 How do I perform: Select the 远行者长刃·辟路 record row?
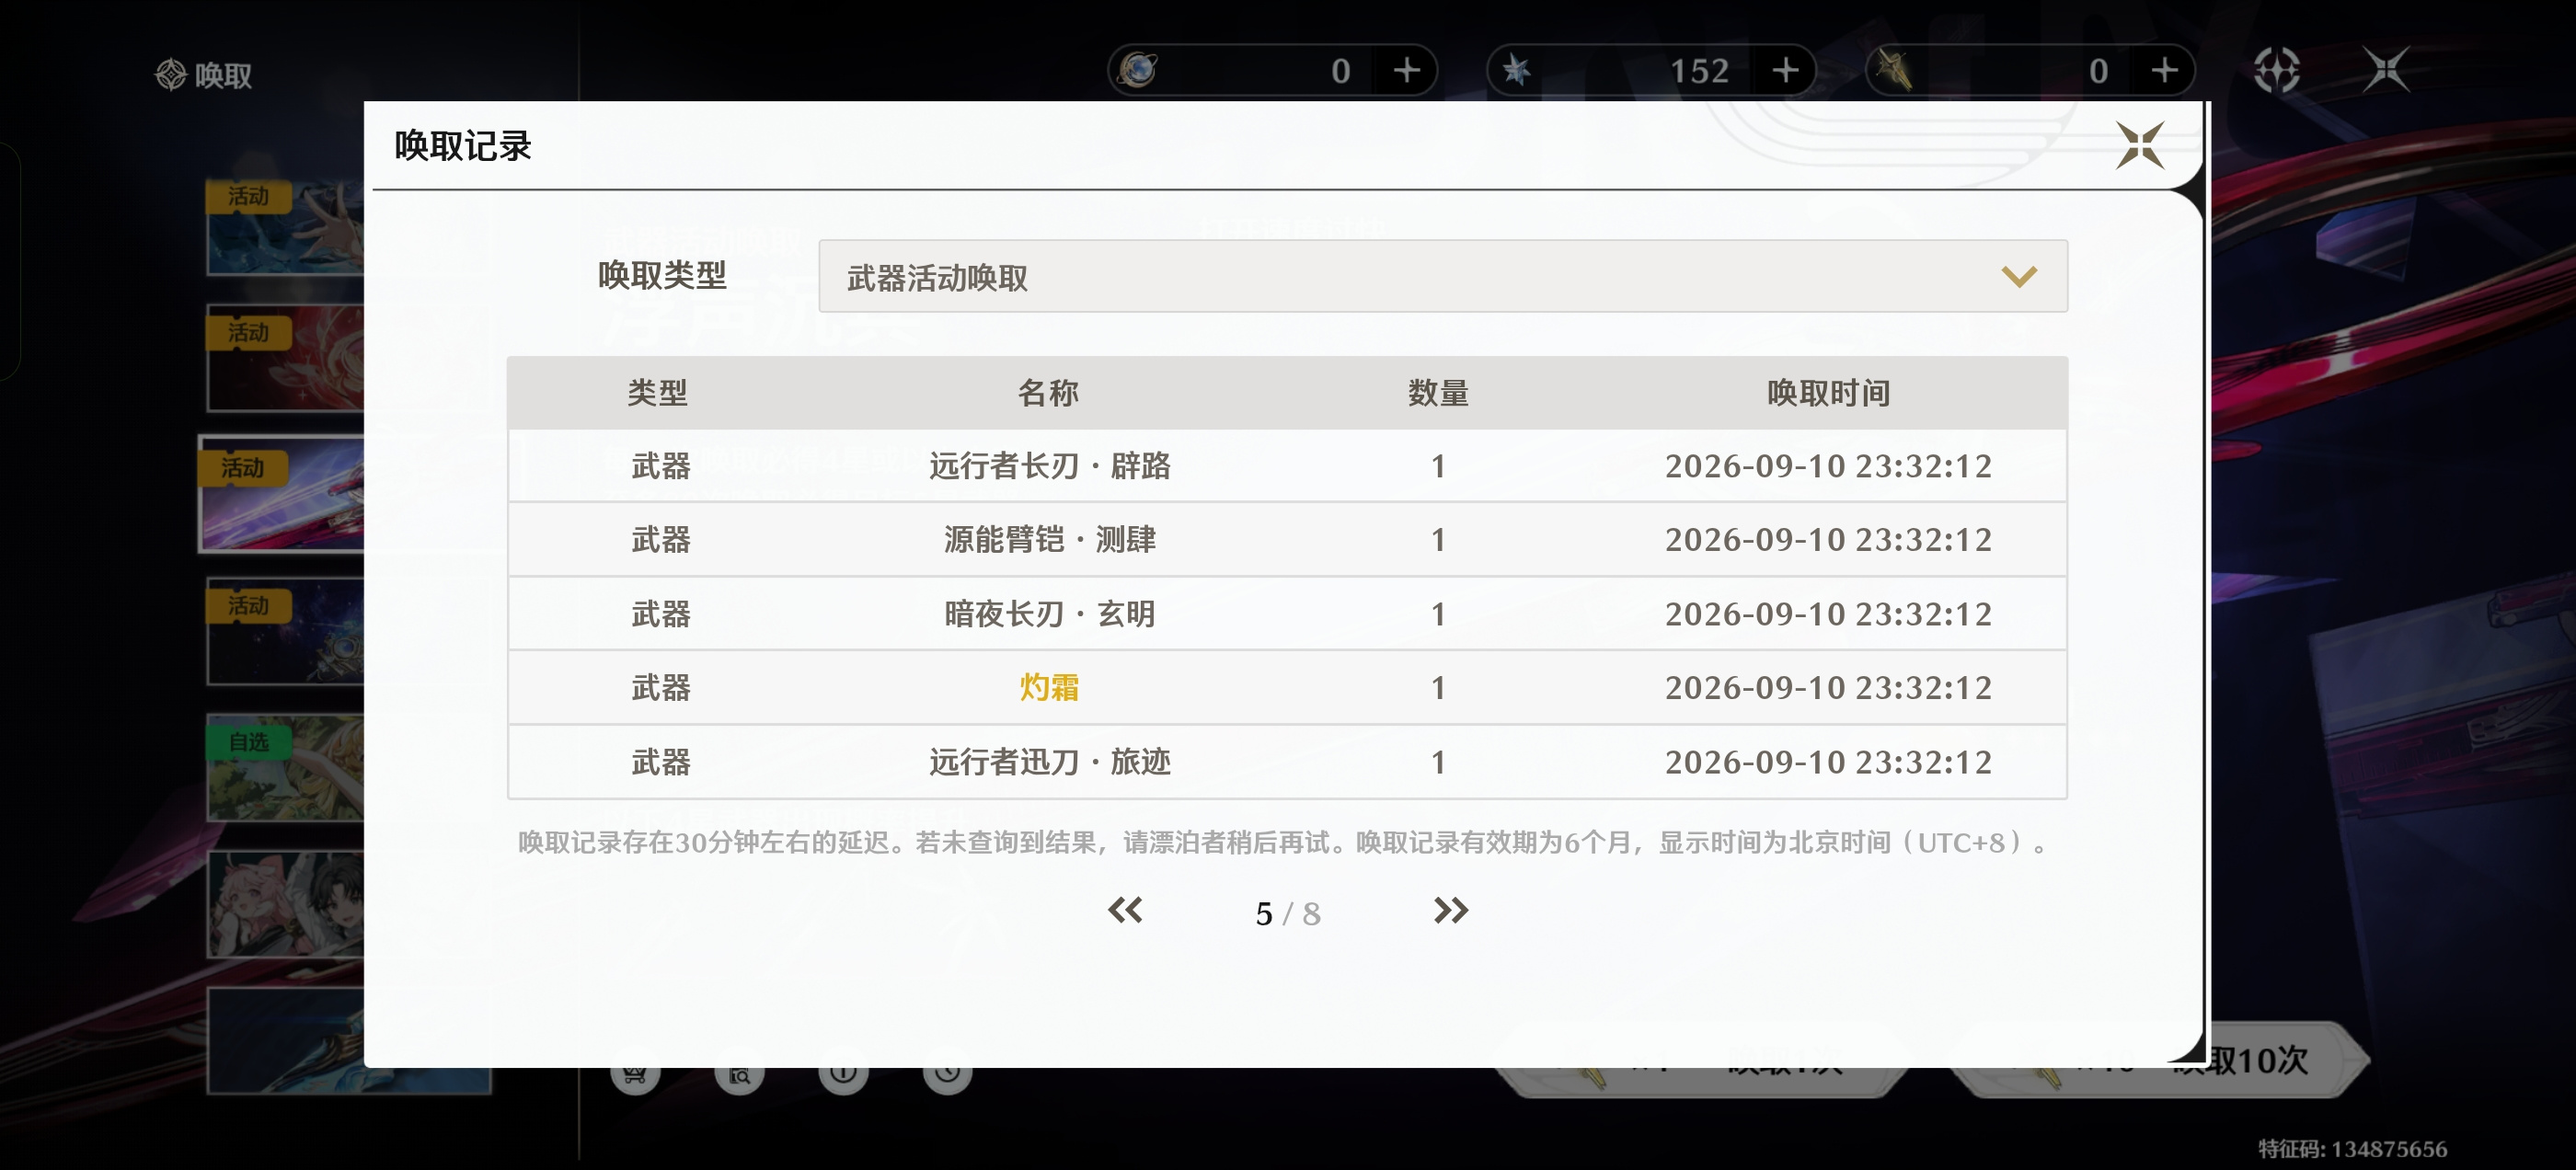point(1287,466)
